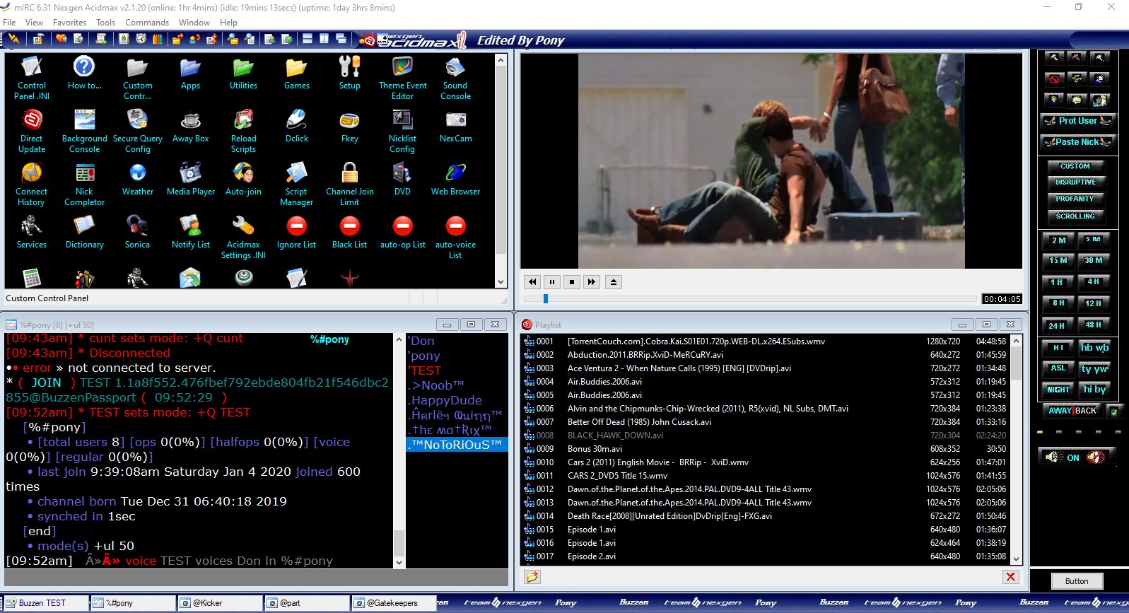Image resolution: width=1129 pixels, height=613 pixels.
Task: Open the Tools menu
Action: tap(105, 23)
